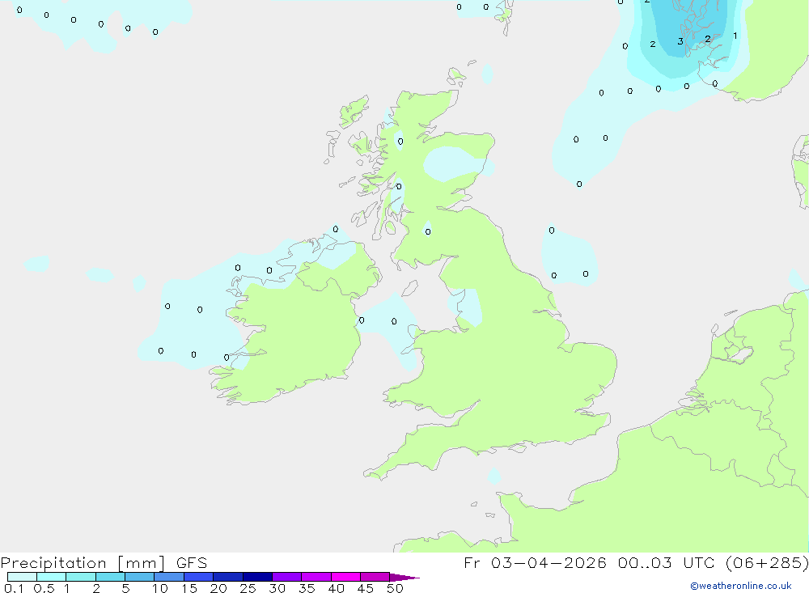
Task: Click the legend tick label '25'
Action: (x=248, y=588)
